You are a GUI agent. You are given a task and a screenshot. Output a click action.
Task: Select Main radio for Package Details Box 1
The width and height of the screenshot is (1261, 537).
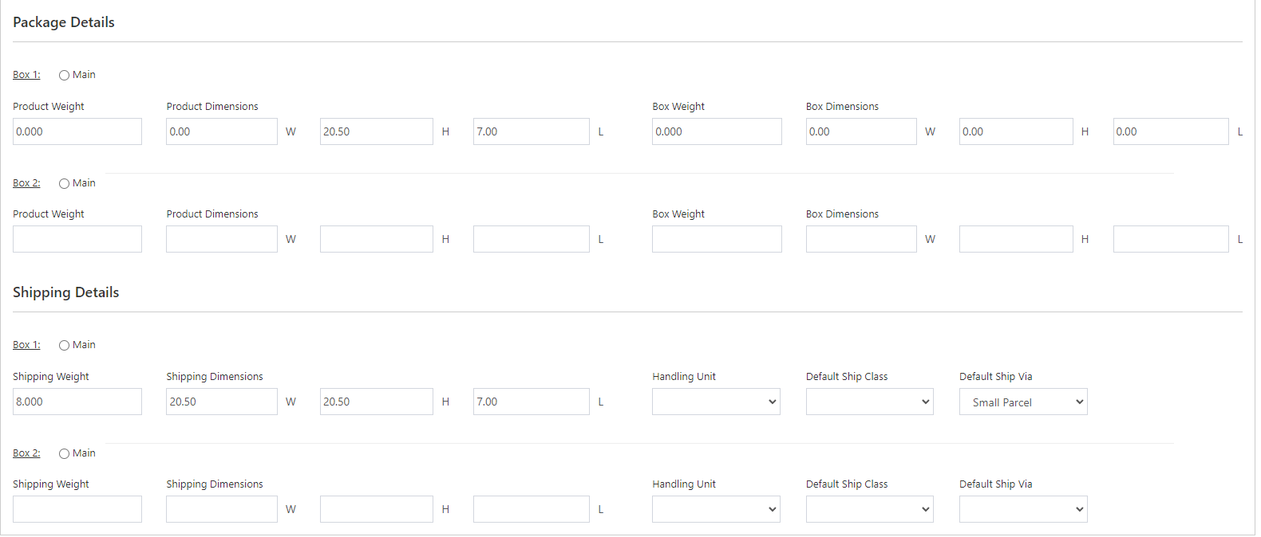[64, 76]
